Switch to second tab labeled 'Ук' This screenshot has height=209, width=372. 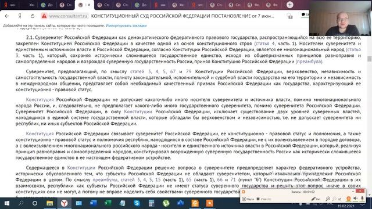click(28, 5)
